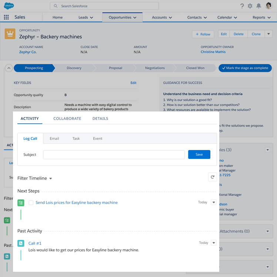The image size is (277, 277).
Task: Select the Prospecting stage in path
Action: pos(34,68)
